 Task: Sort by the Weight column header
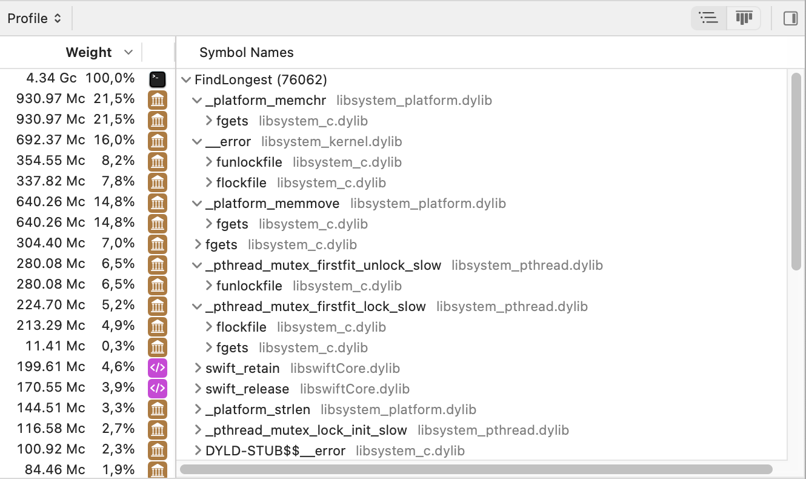pyautogui.click(x=88, y=52)
